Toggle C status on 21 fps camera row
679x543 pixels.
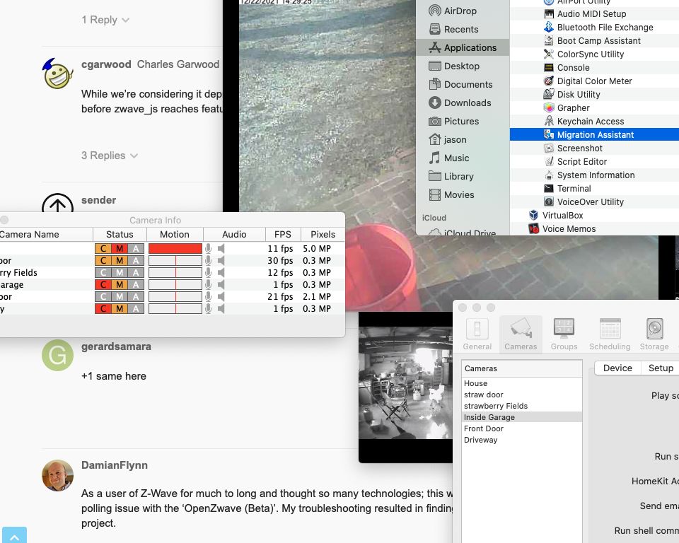point(103,297)
